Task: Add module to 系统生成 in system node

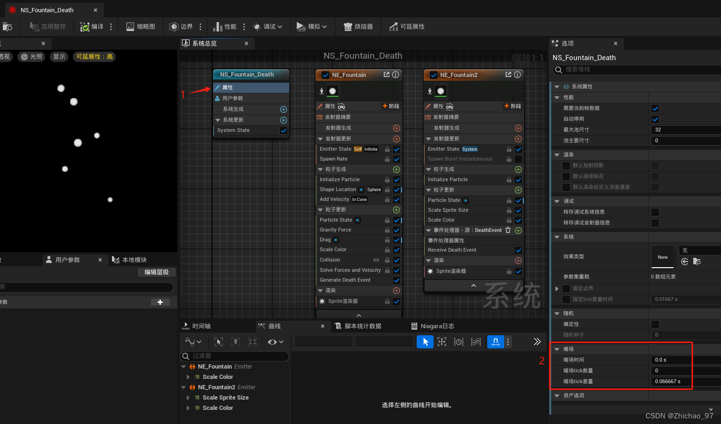Action: coord(284,109)
